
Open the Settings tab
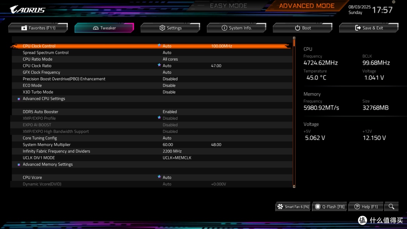click(x=170, y=28)
